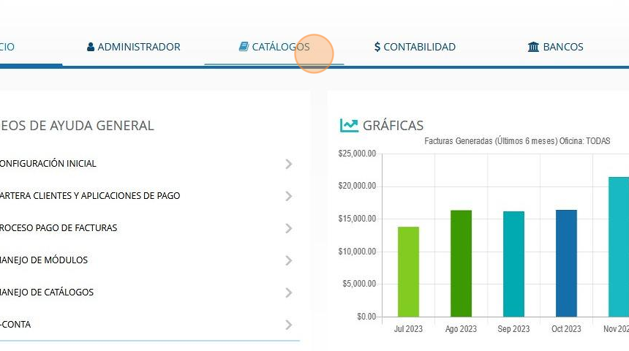Click the Ago 2023 axis label
This screenshot has width=629, height=351.
[461, 329]
